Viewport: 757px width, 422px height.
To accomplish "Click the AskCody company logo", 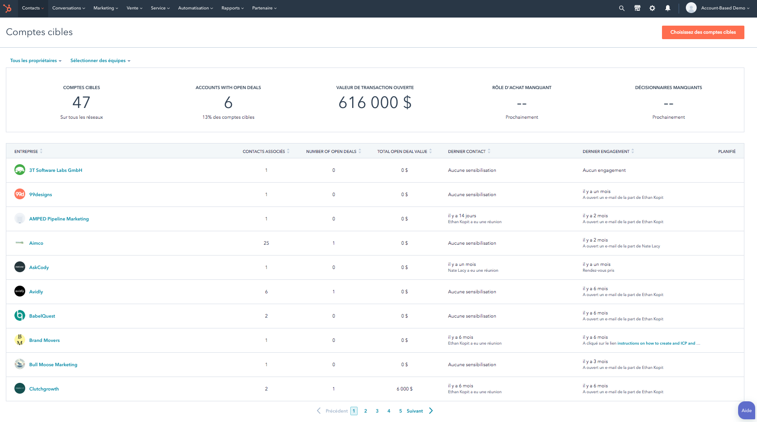I will (x=19, y=267).
